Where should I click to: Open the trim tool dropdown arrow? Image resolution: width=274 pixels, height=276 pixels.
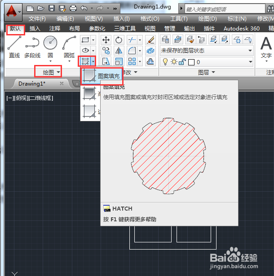click(140, 40)
